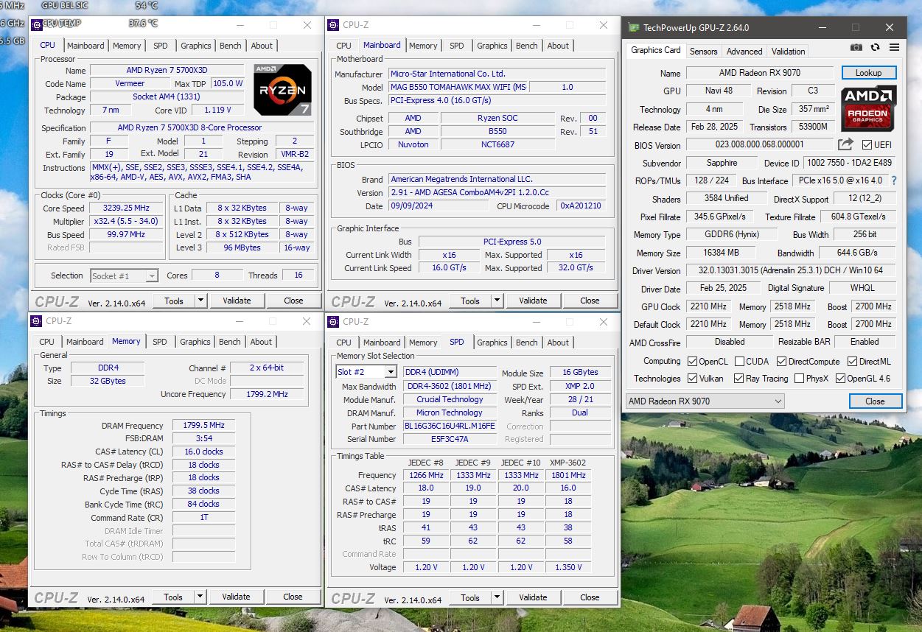Screen dimensions: 922x632
Task: Switch to the Advanced tab in GPU-Z
Action: (x=744, y=52)
